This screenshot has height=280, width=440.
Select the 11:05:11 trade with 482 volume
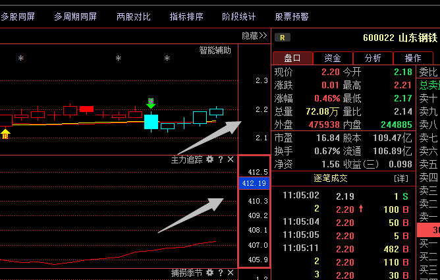point(345,248)
